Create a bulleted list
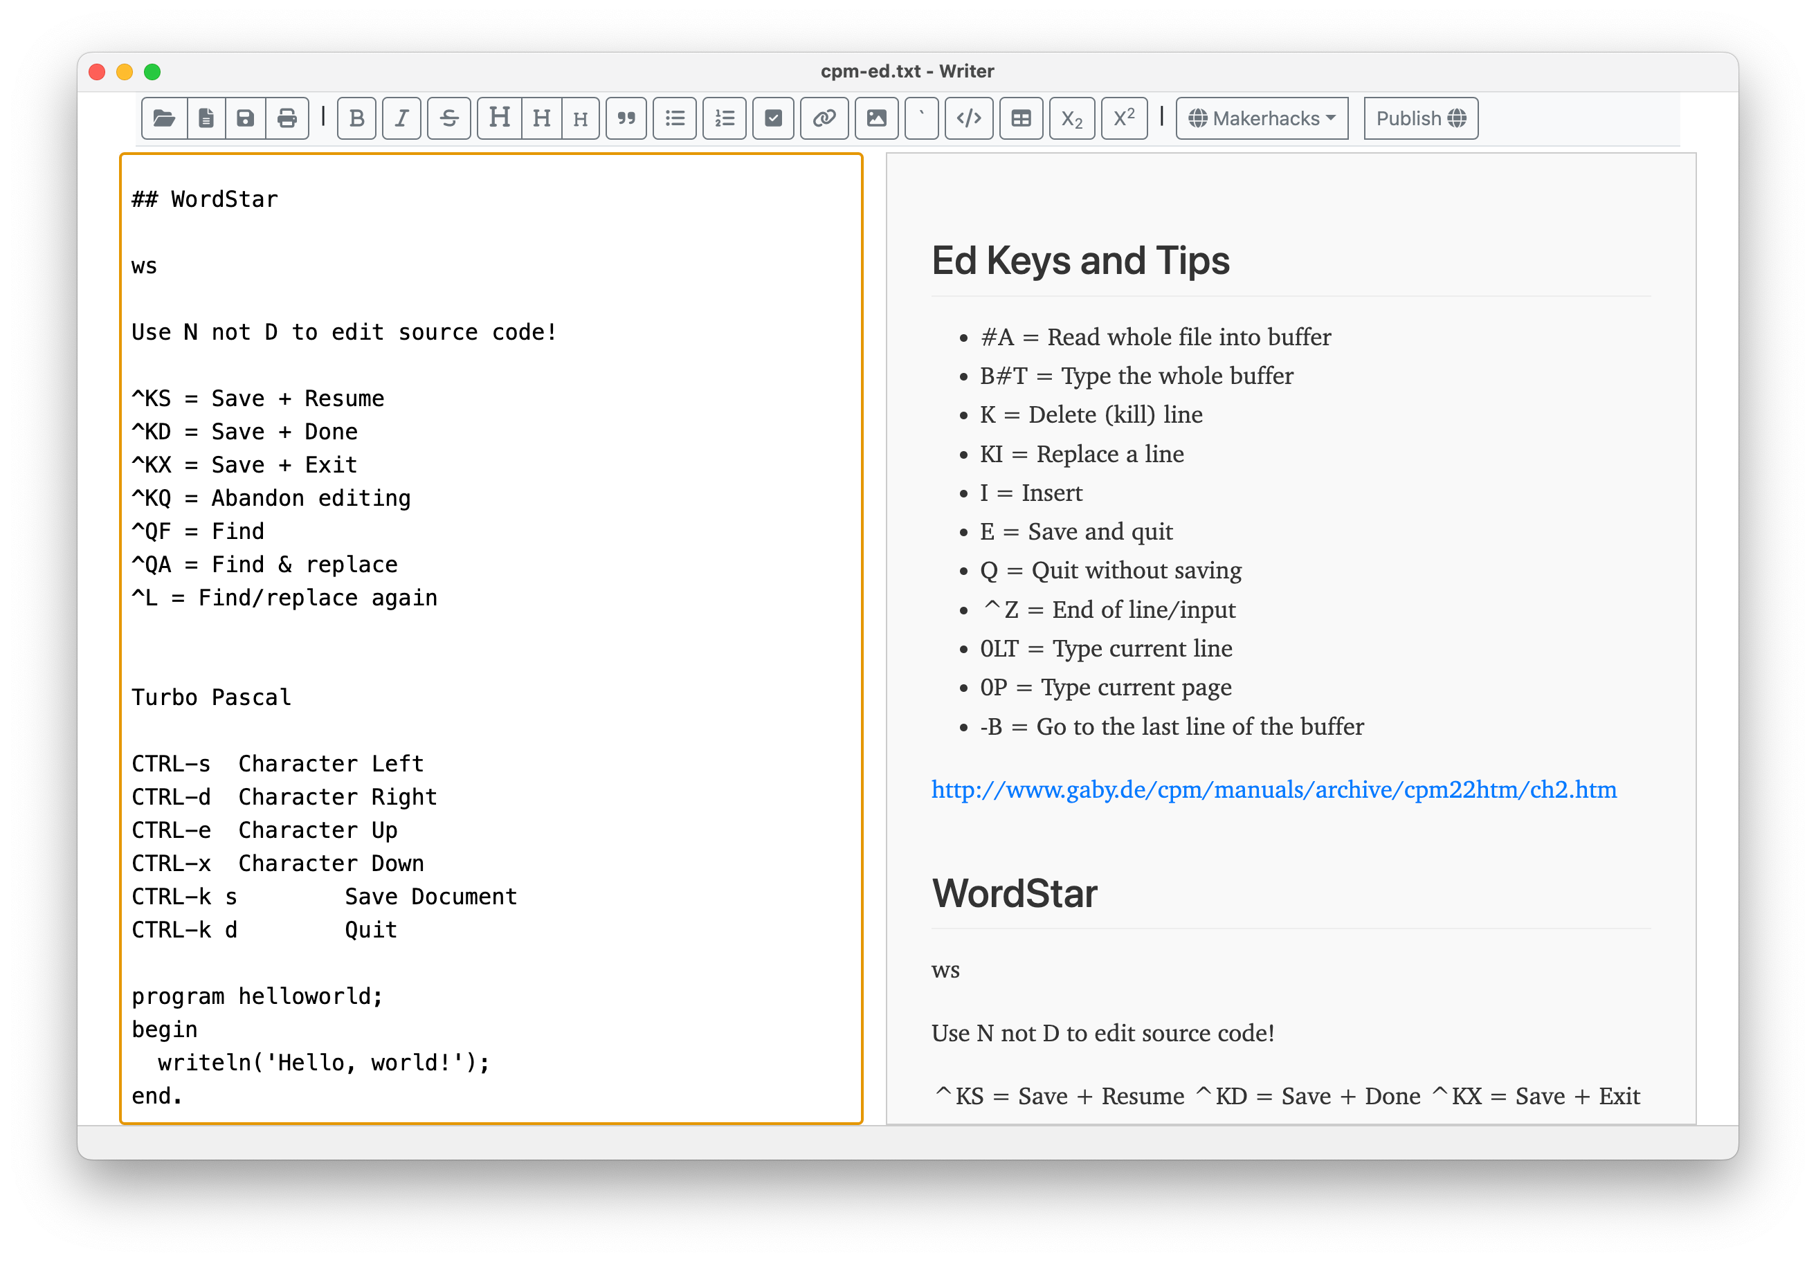 [x=674, y=118]
